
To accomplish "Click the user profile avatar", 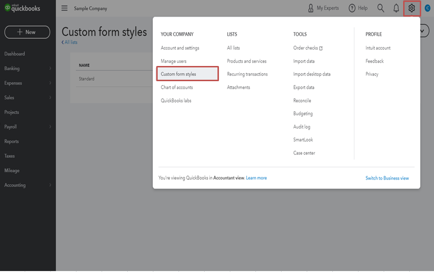I will pyautogui.click(x=428, y=8).
